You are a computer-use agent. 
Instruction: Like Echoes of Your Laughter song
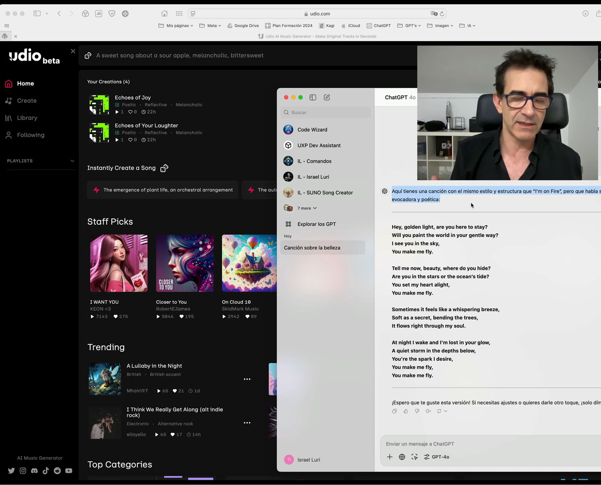(x=130, y=140)
